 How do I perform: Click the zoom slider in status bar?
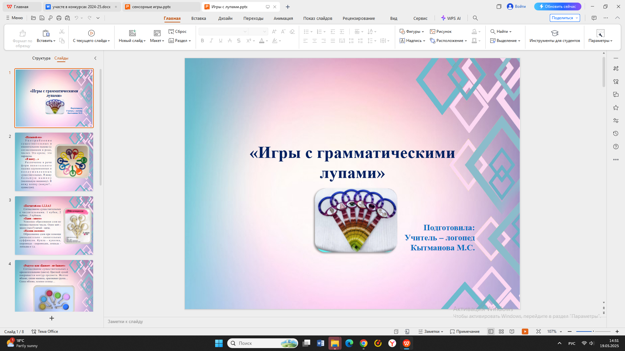tap(593, 331)
